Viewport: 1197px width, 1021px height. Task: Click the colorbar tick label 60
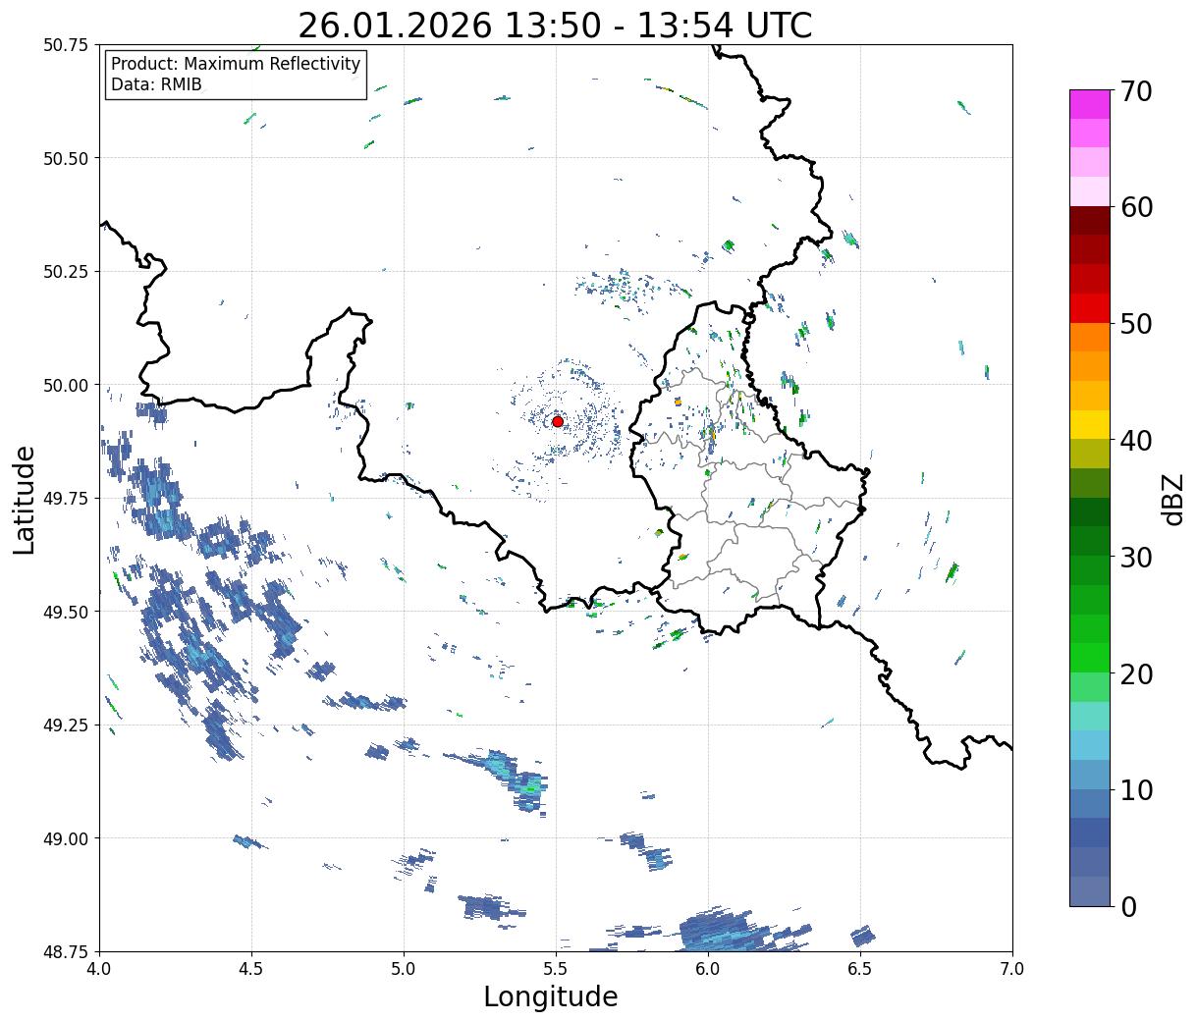1135,207
